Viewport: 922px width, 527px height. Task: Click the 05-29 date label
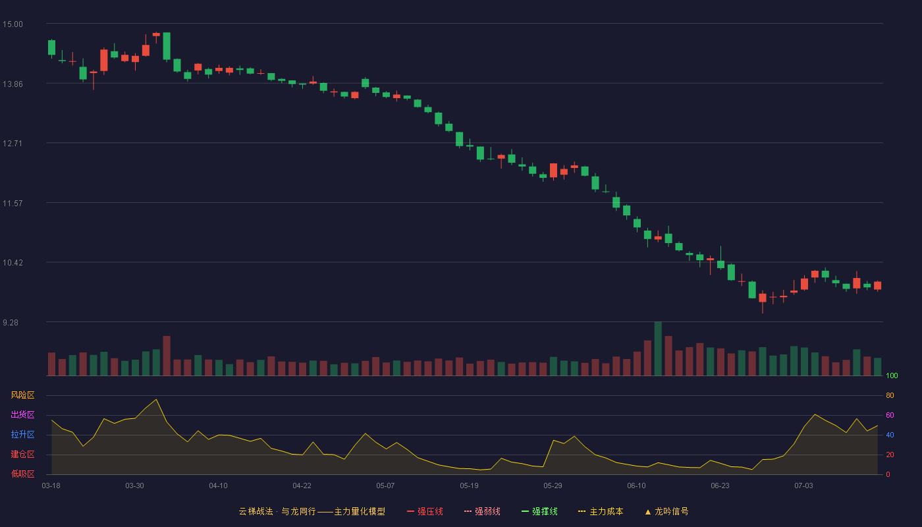(x=553, y=485)
